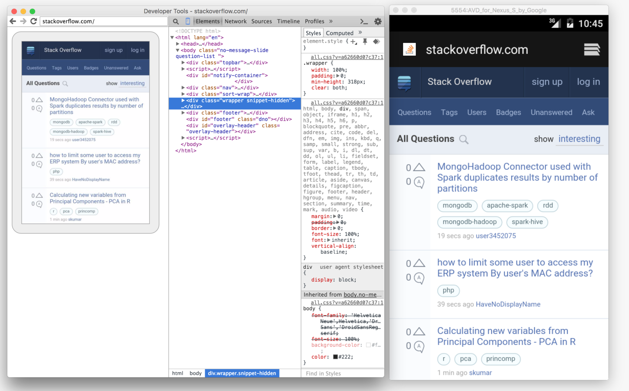Open the Sources panel

tap(262, 21)
